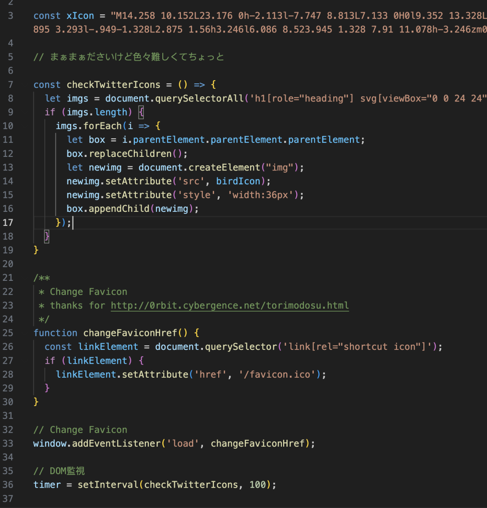Viewport: 487px width, 508px height.
Task: Click 'addEventListener' on line 33
Action: click(x=116, y=444)
